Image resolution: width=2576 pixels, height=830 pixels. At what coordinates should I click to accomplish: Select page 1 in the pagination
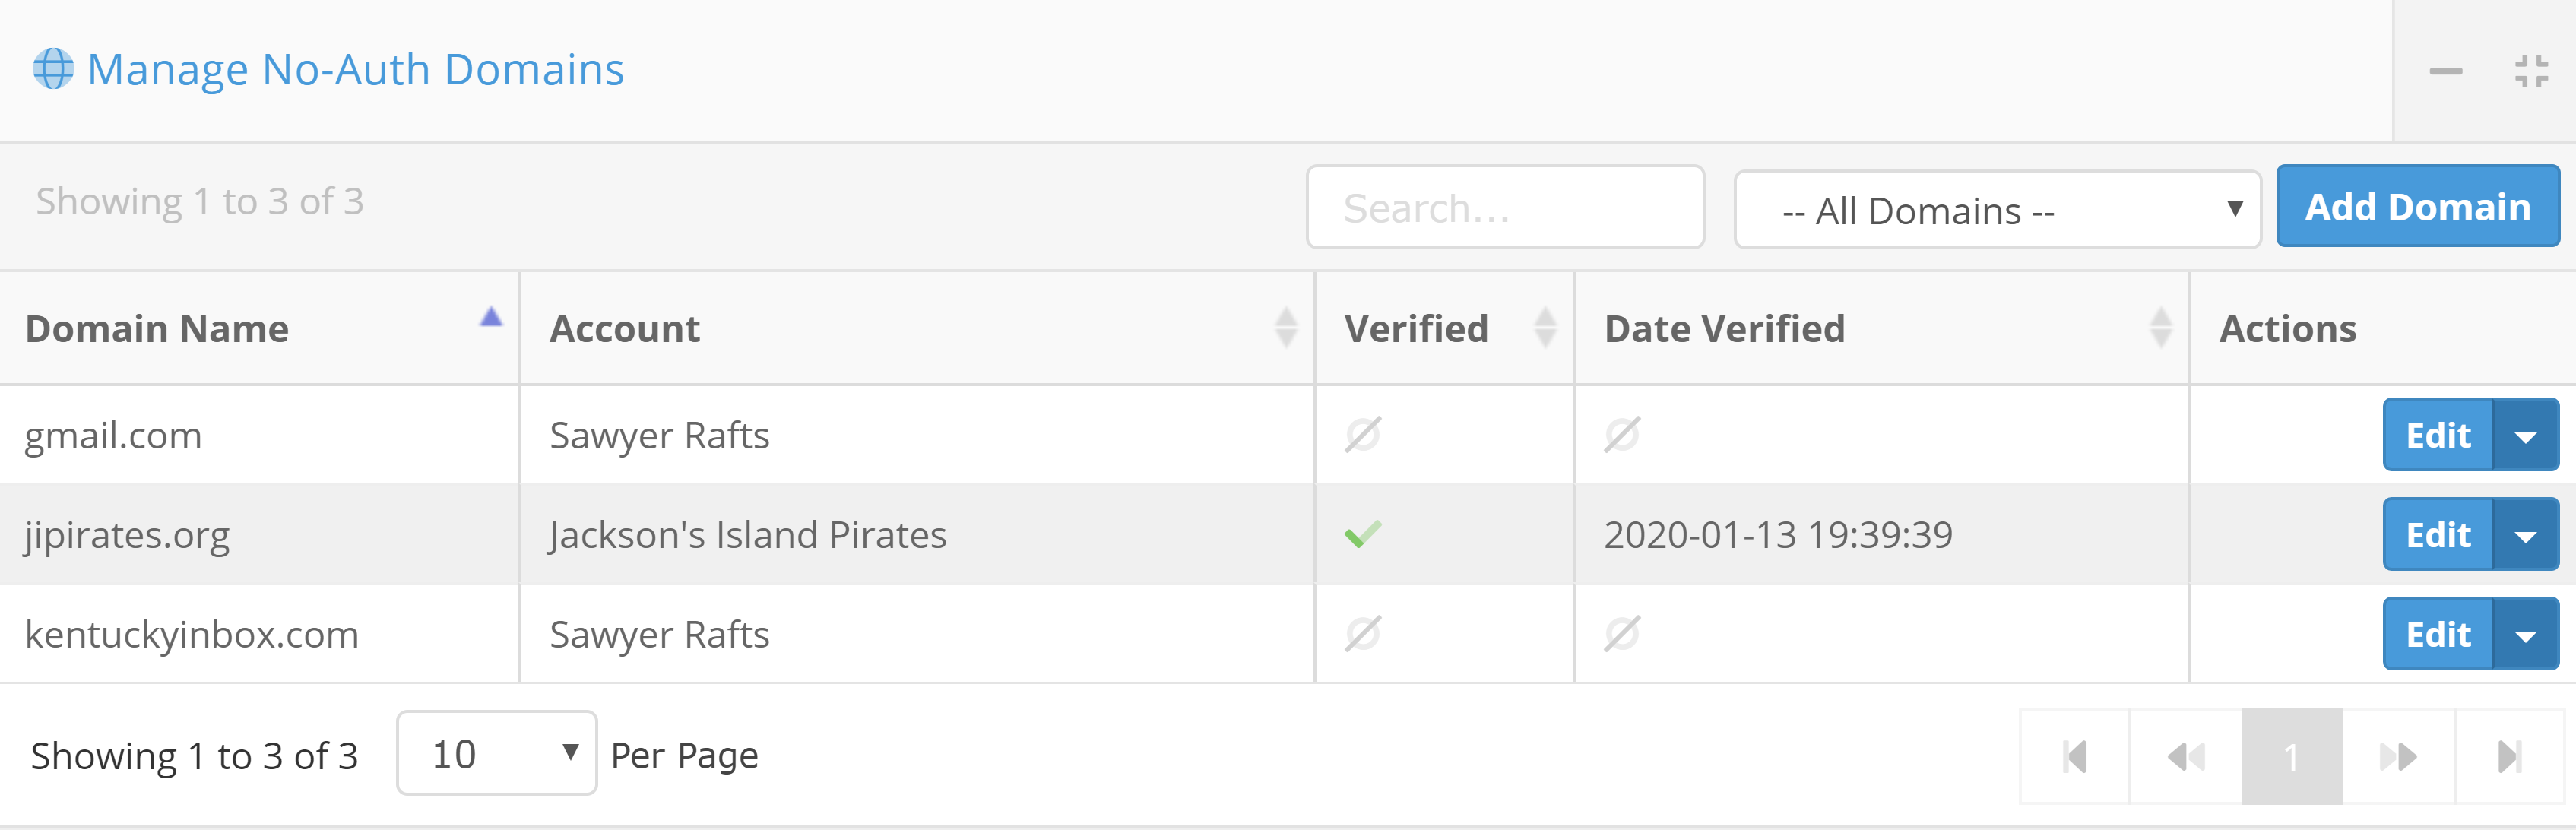click(x=2290, y=756)
